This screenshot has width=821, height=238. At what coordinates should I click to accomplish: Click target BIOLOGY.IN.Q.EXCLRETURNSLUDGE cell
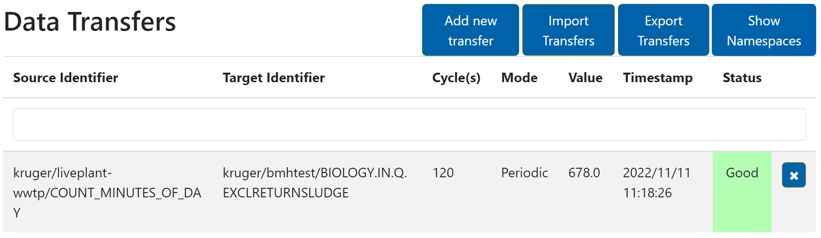[314, 183]
